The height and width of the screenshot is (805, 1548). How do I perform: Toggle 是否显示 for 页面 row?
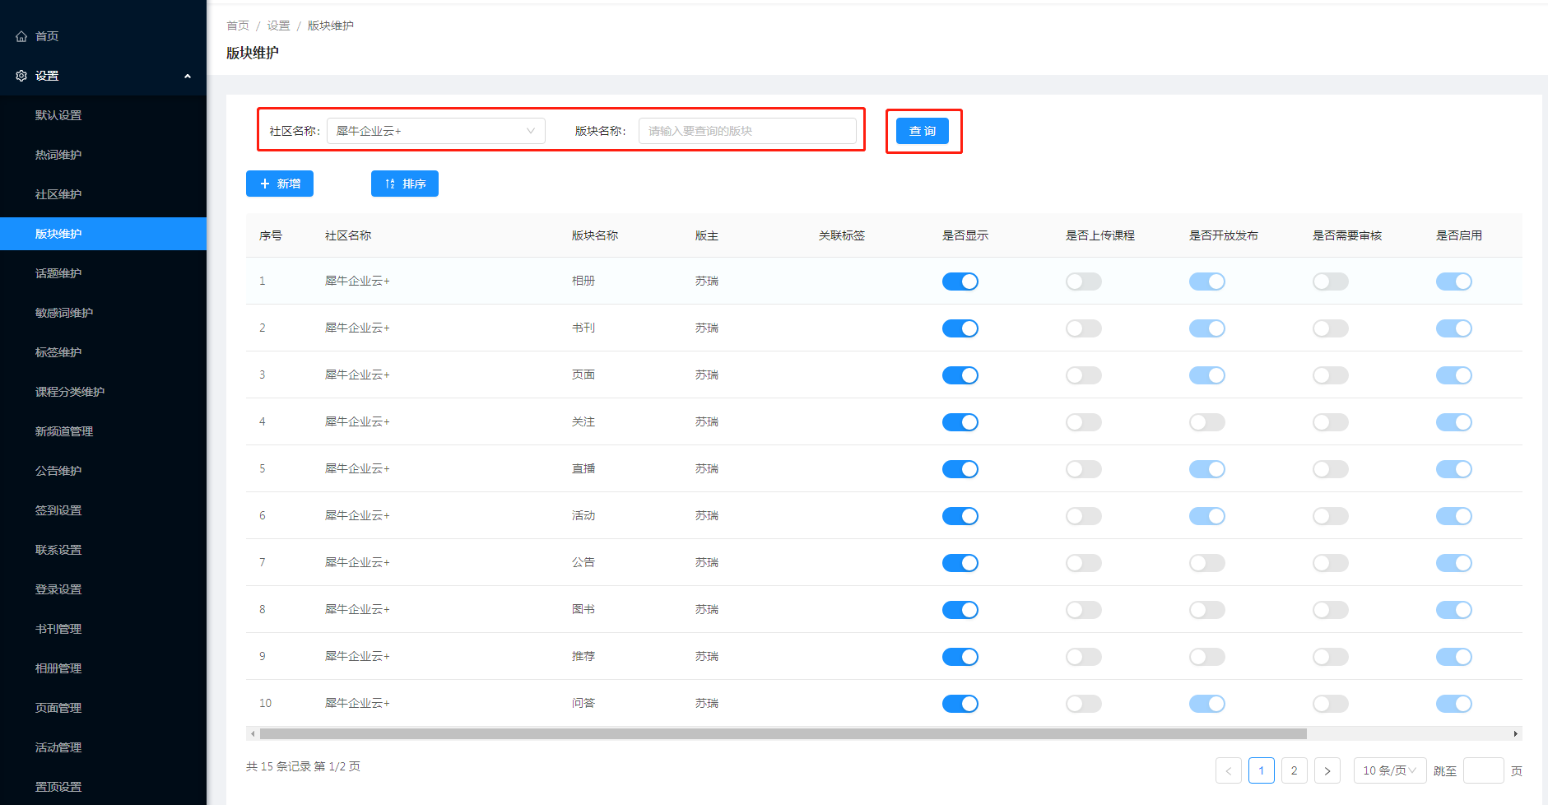click(960, 375)
